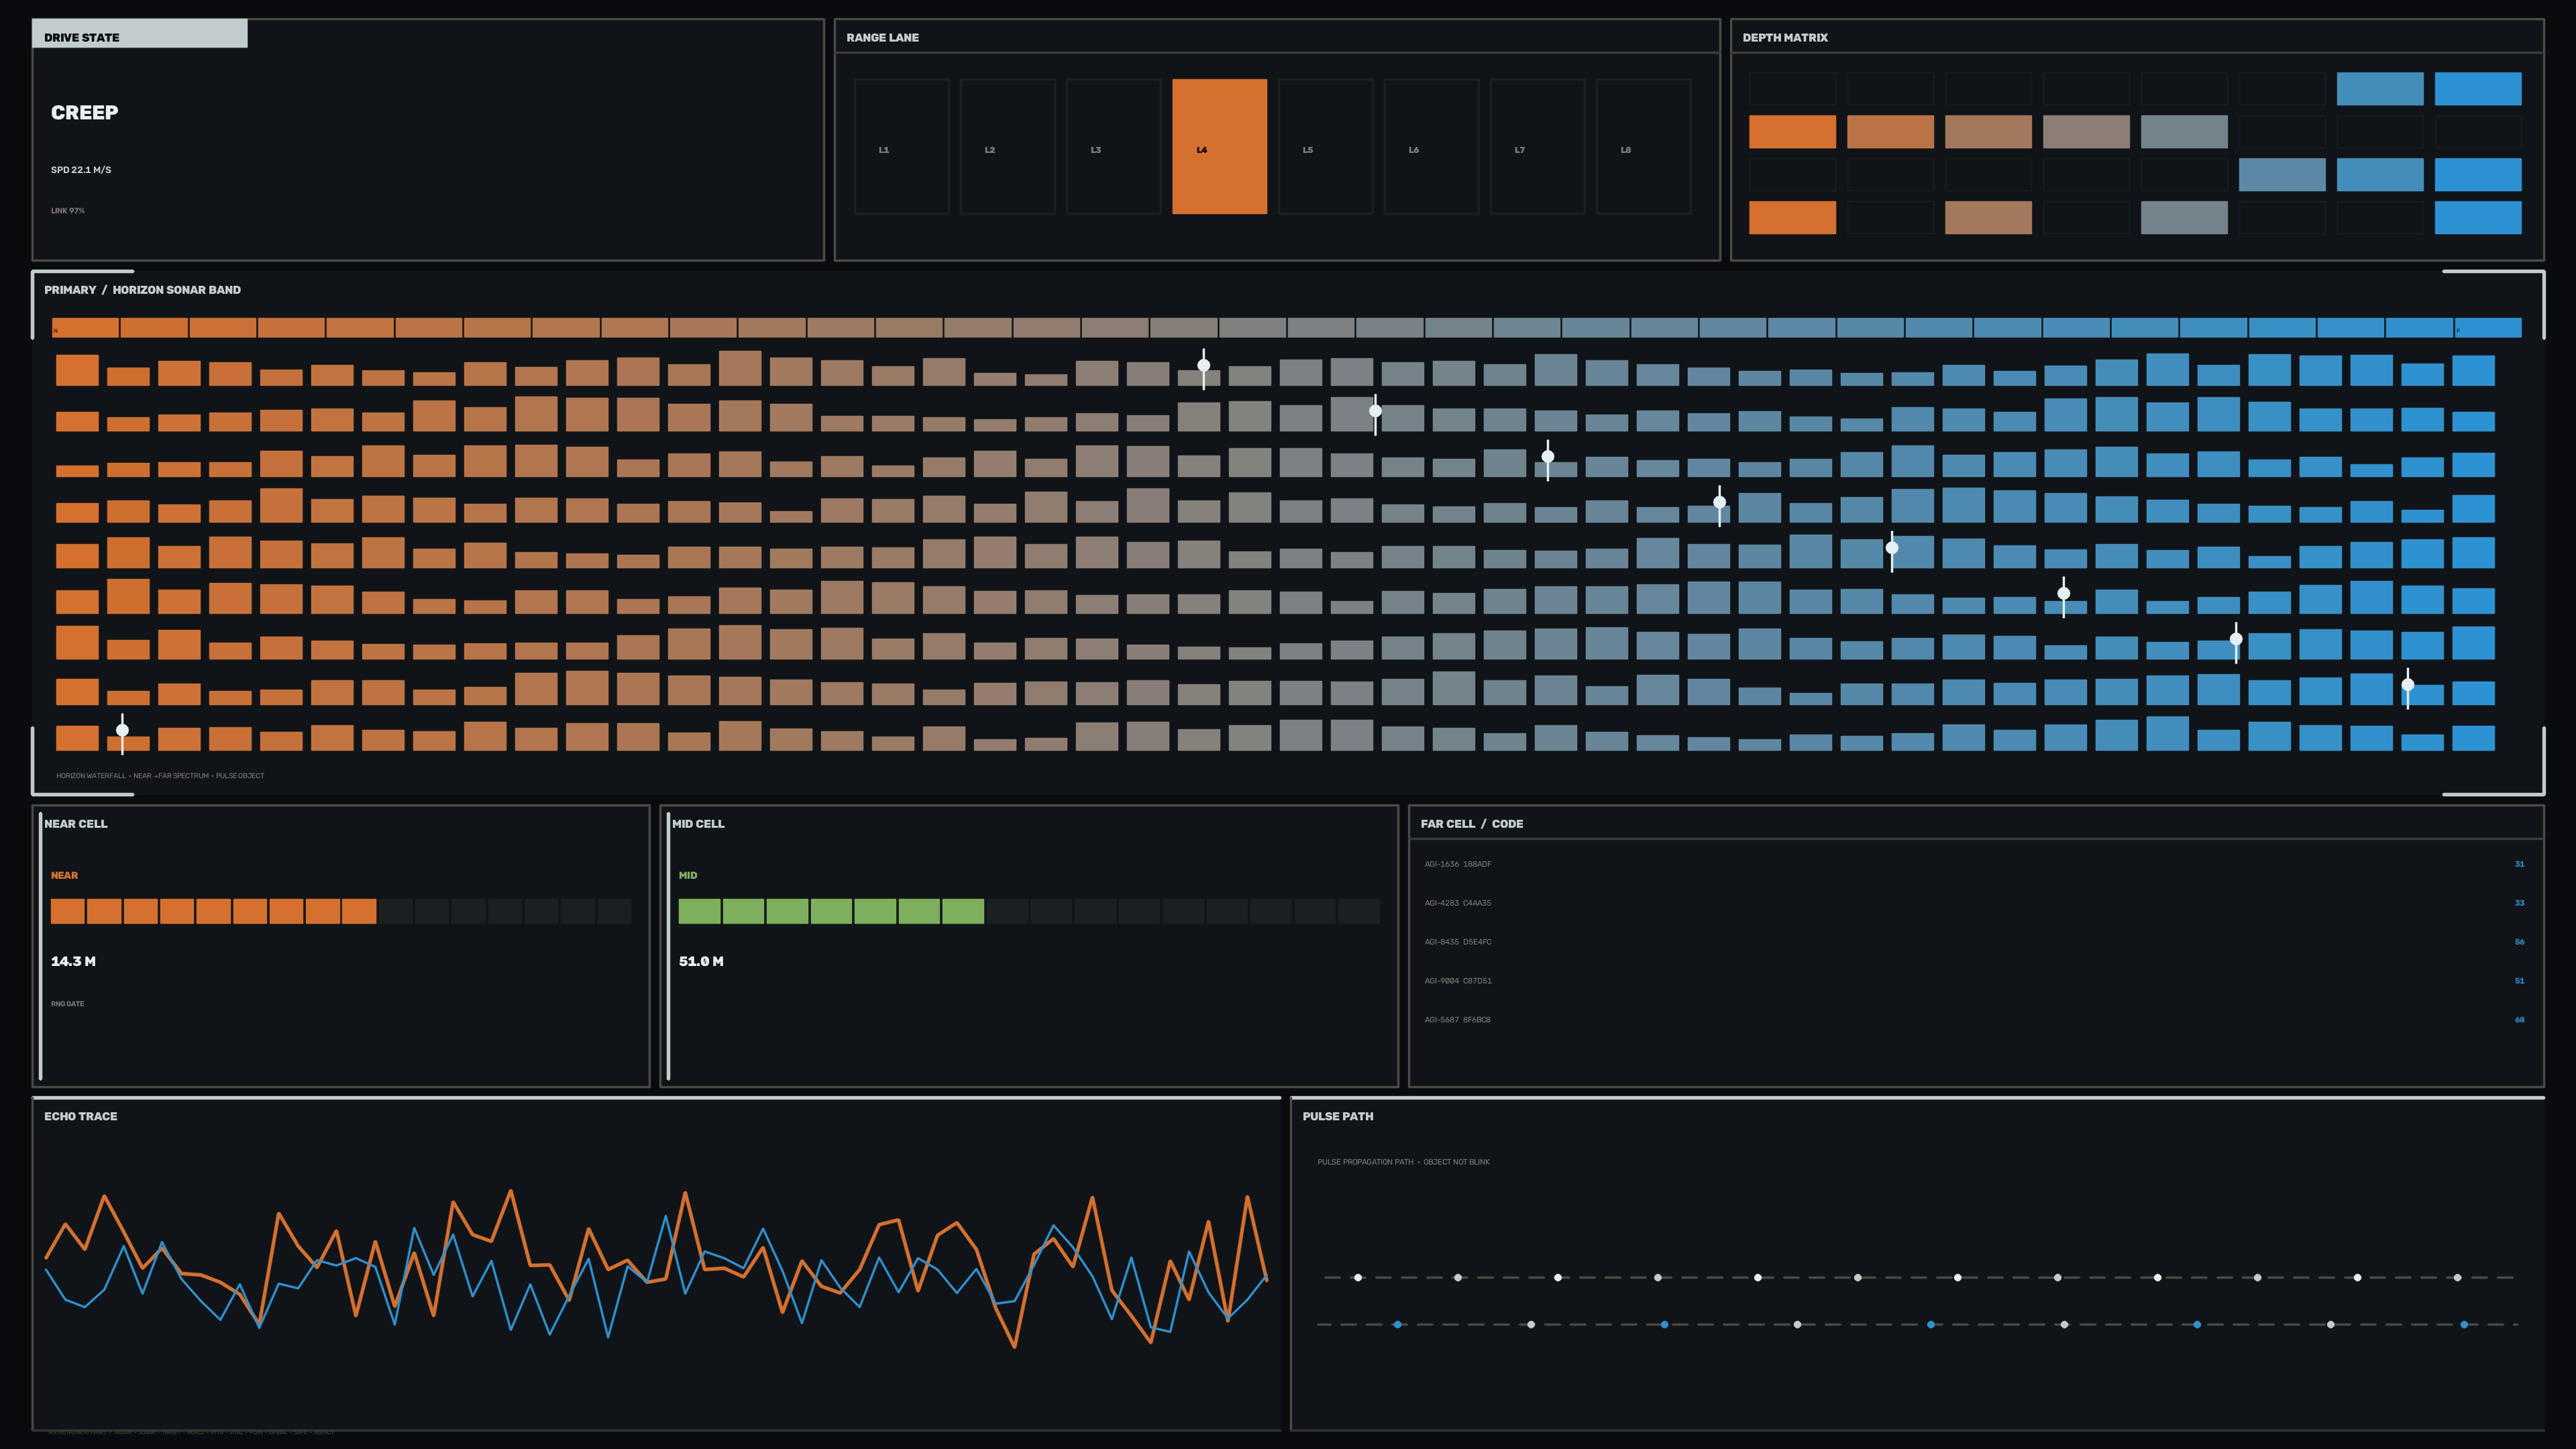Click the leftmost white dot on the upper pulse track
2576x1449 pixels.
click(1358, 1278)
